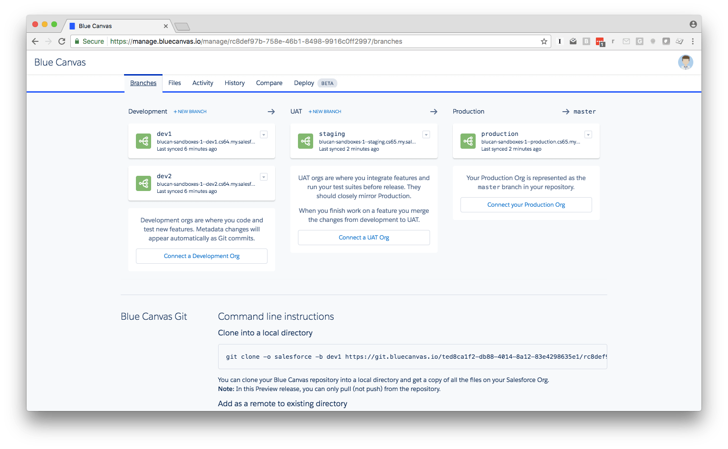728x449 pixels.
Task: Click the arrow next to UAT column
Action: coord(434,112)
